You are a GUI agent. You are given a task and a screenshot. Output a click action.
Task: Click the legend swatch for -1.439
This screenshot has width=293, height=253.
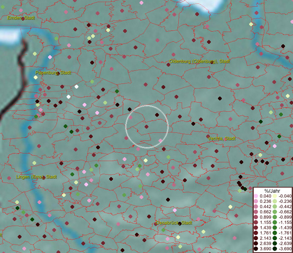point(275,228)
